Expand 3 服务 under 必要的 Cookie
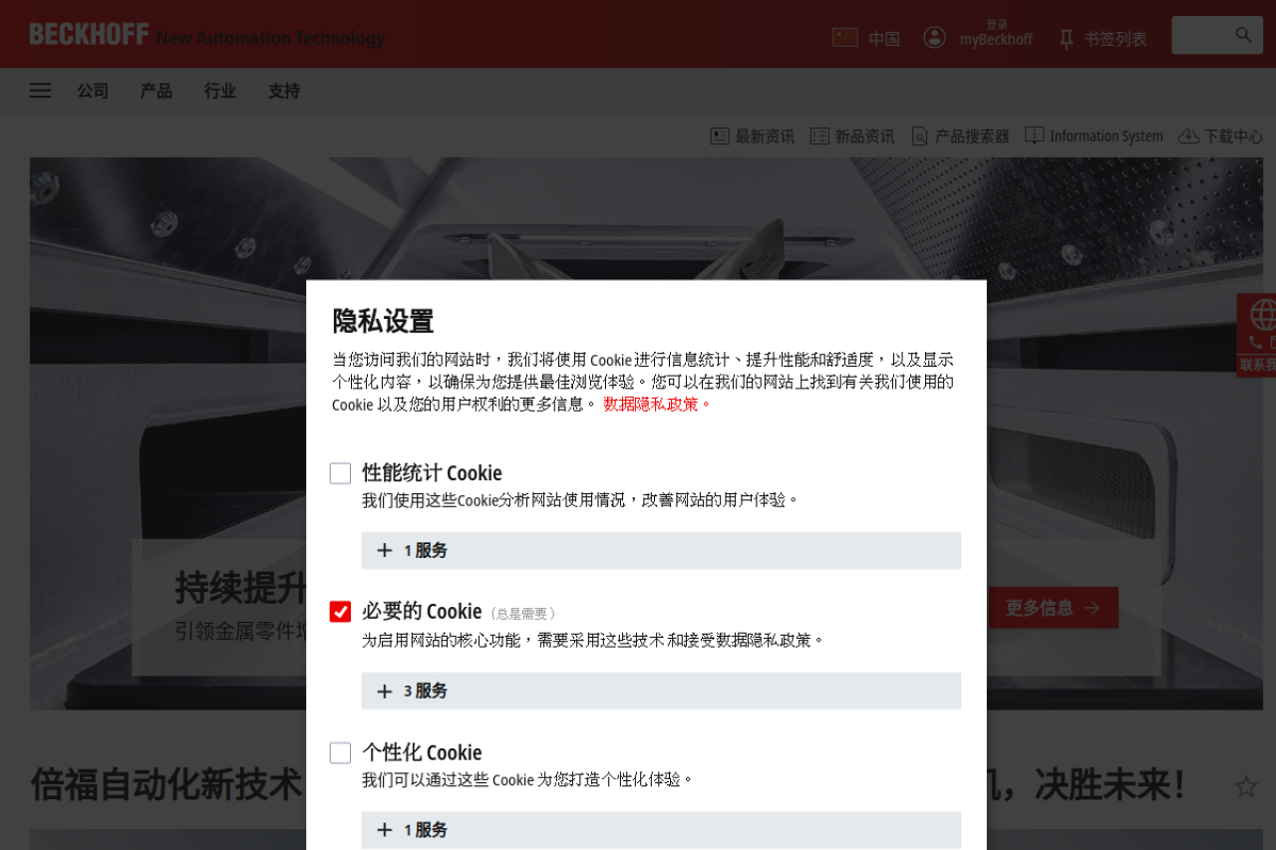This screenshot has height=850, width=1276. (x=661, y=691)
